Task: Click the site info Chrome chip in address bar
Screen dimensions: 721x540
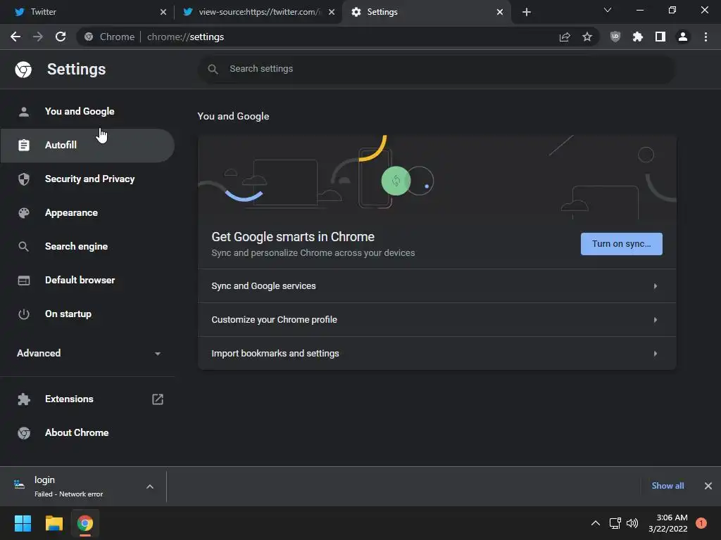Action: (x=110, y=37)
